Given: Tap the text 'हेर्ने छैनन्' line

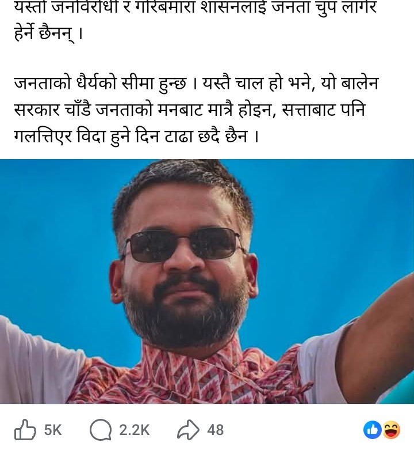Looking at the screenshot, I should pos(48,33).
